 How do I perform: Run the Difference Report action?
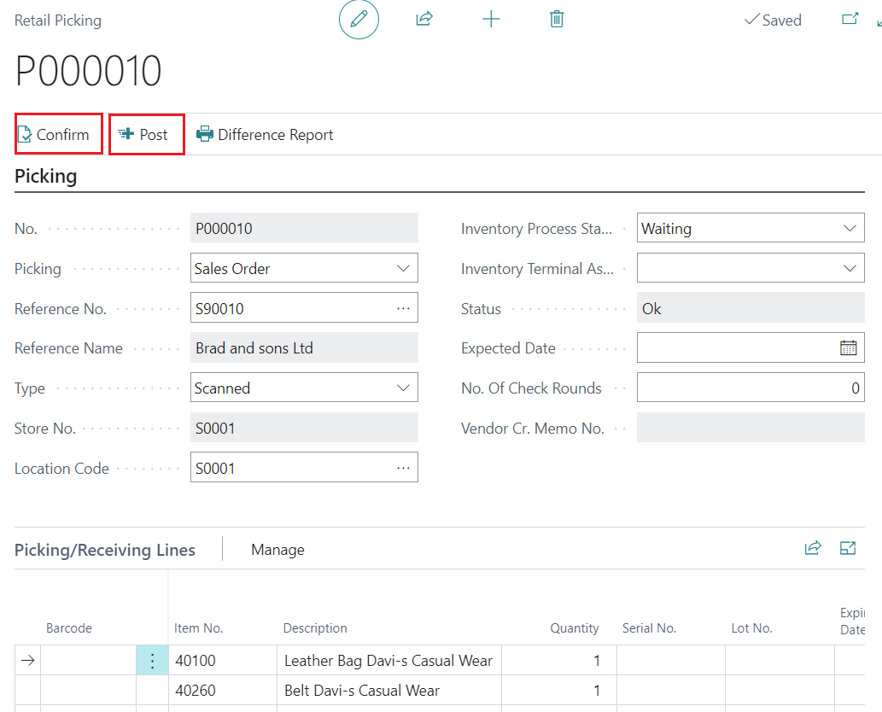click(x=266, y=134)
